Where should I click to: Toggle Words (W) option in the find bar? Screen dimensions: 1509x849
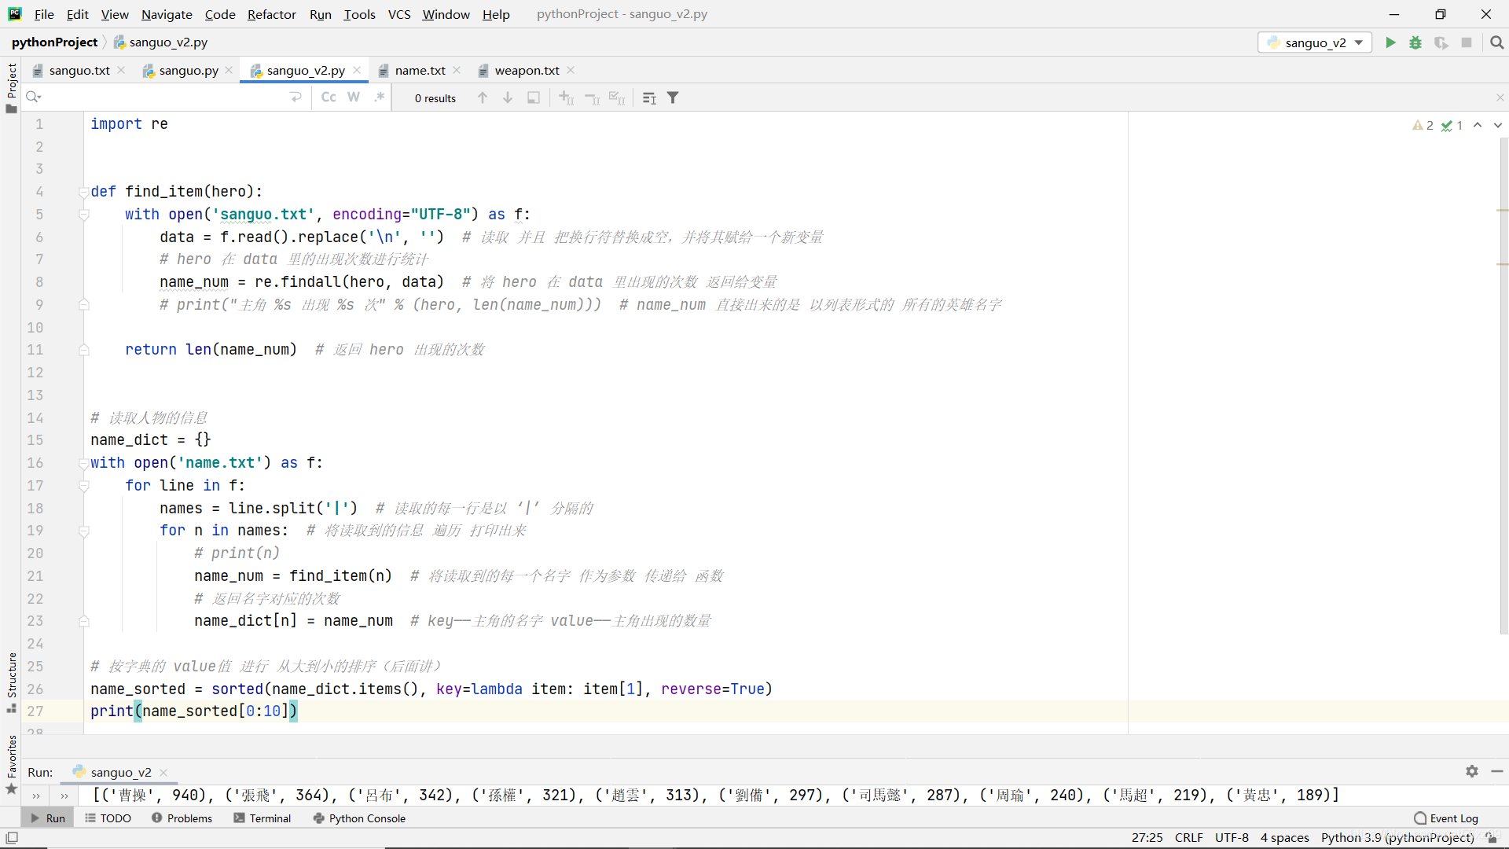pyautogui.click(x=354, y=97)
